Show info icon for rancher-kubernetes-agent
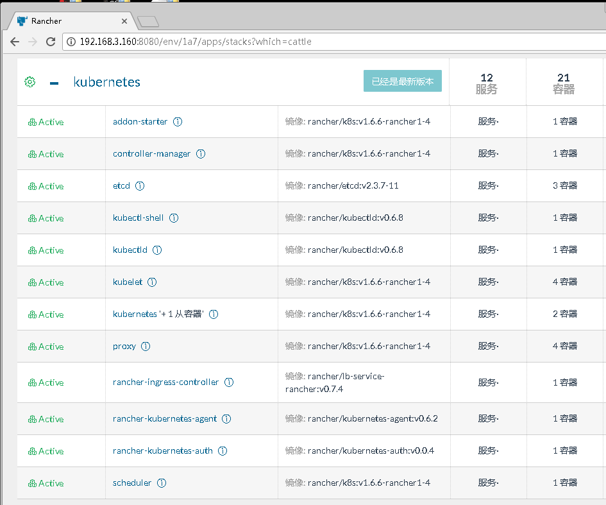This screenshot has width=606, height=505. (x=226, y=419)
